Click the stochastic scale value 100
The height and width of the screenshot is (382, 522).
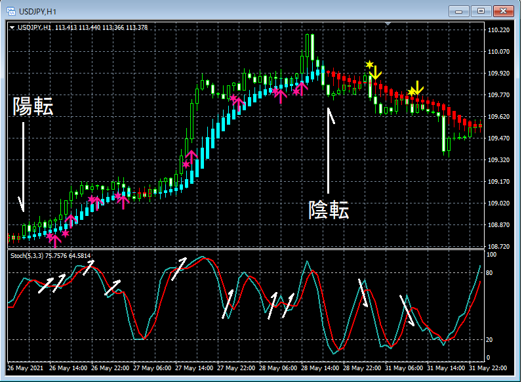492,255
